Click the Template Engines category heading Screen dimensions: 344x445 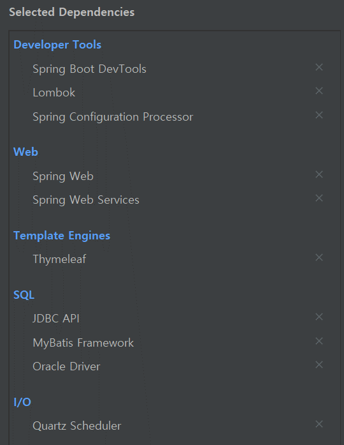click(x=62, y=236)
